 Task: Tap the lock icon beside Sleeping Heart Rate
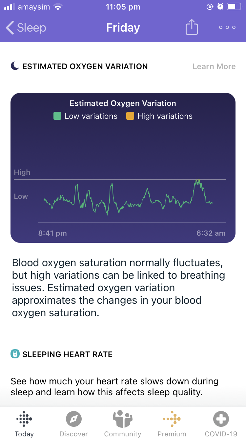(15, 354)
